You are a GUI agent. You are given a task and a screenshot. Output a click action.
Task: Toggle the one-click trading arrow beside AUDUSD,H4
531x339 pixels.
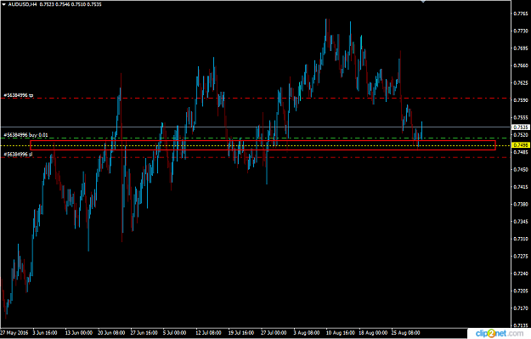(3, 4)
